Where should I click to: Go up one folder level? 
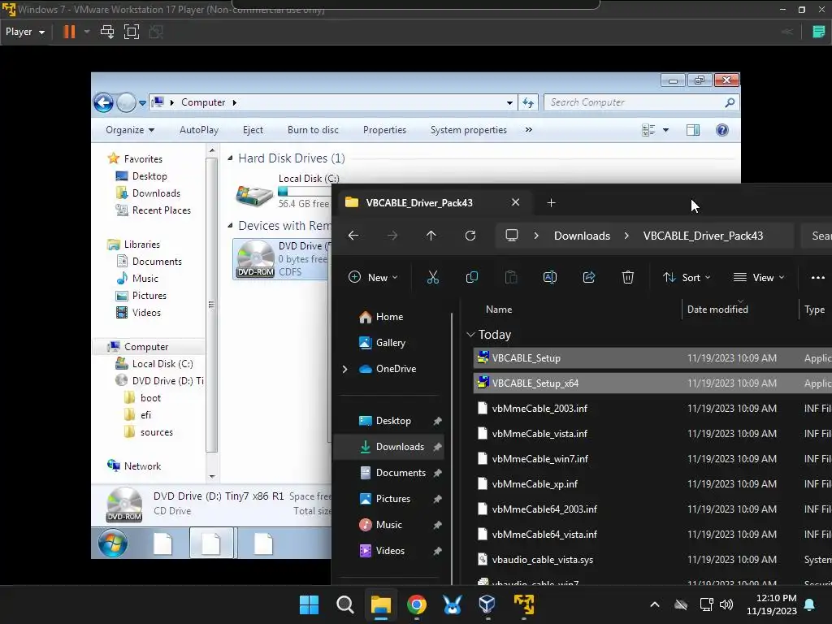click(x=431, y=236)
